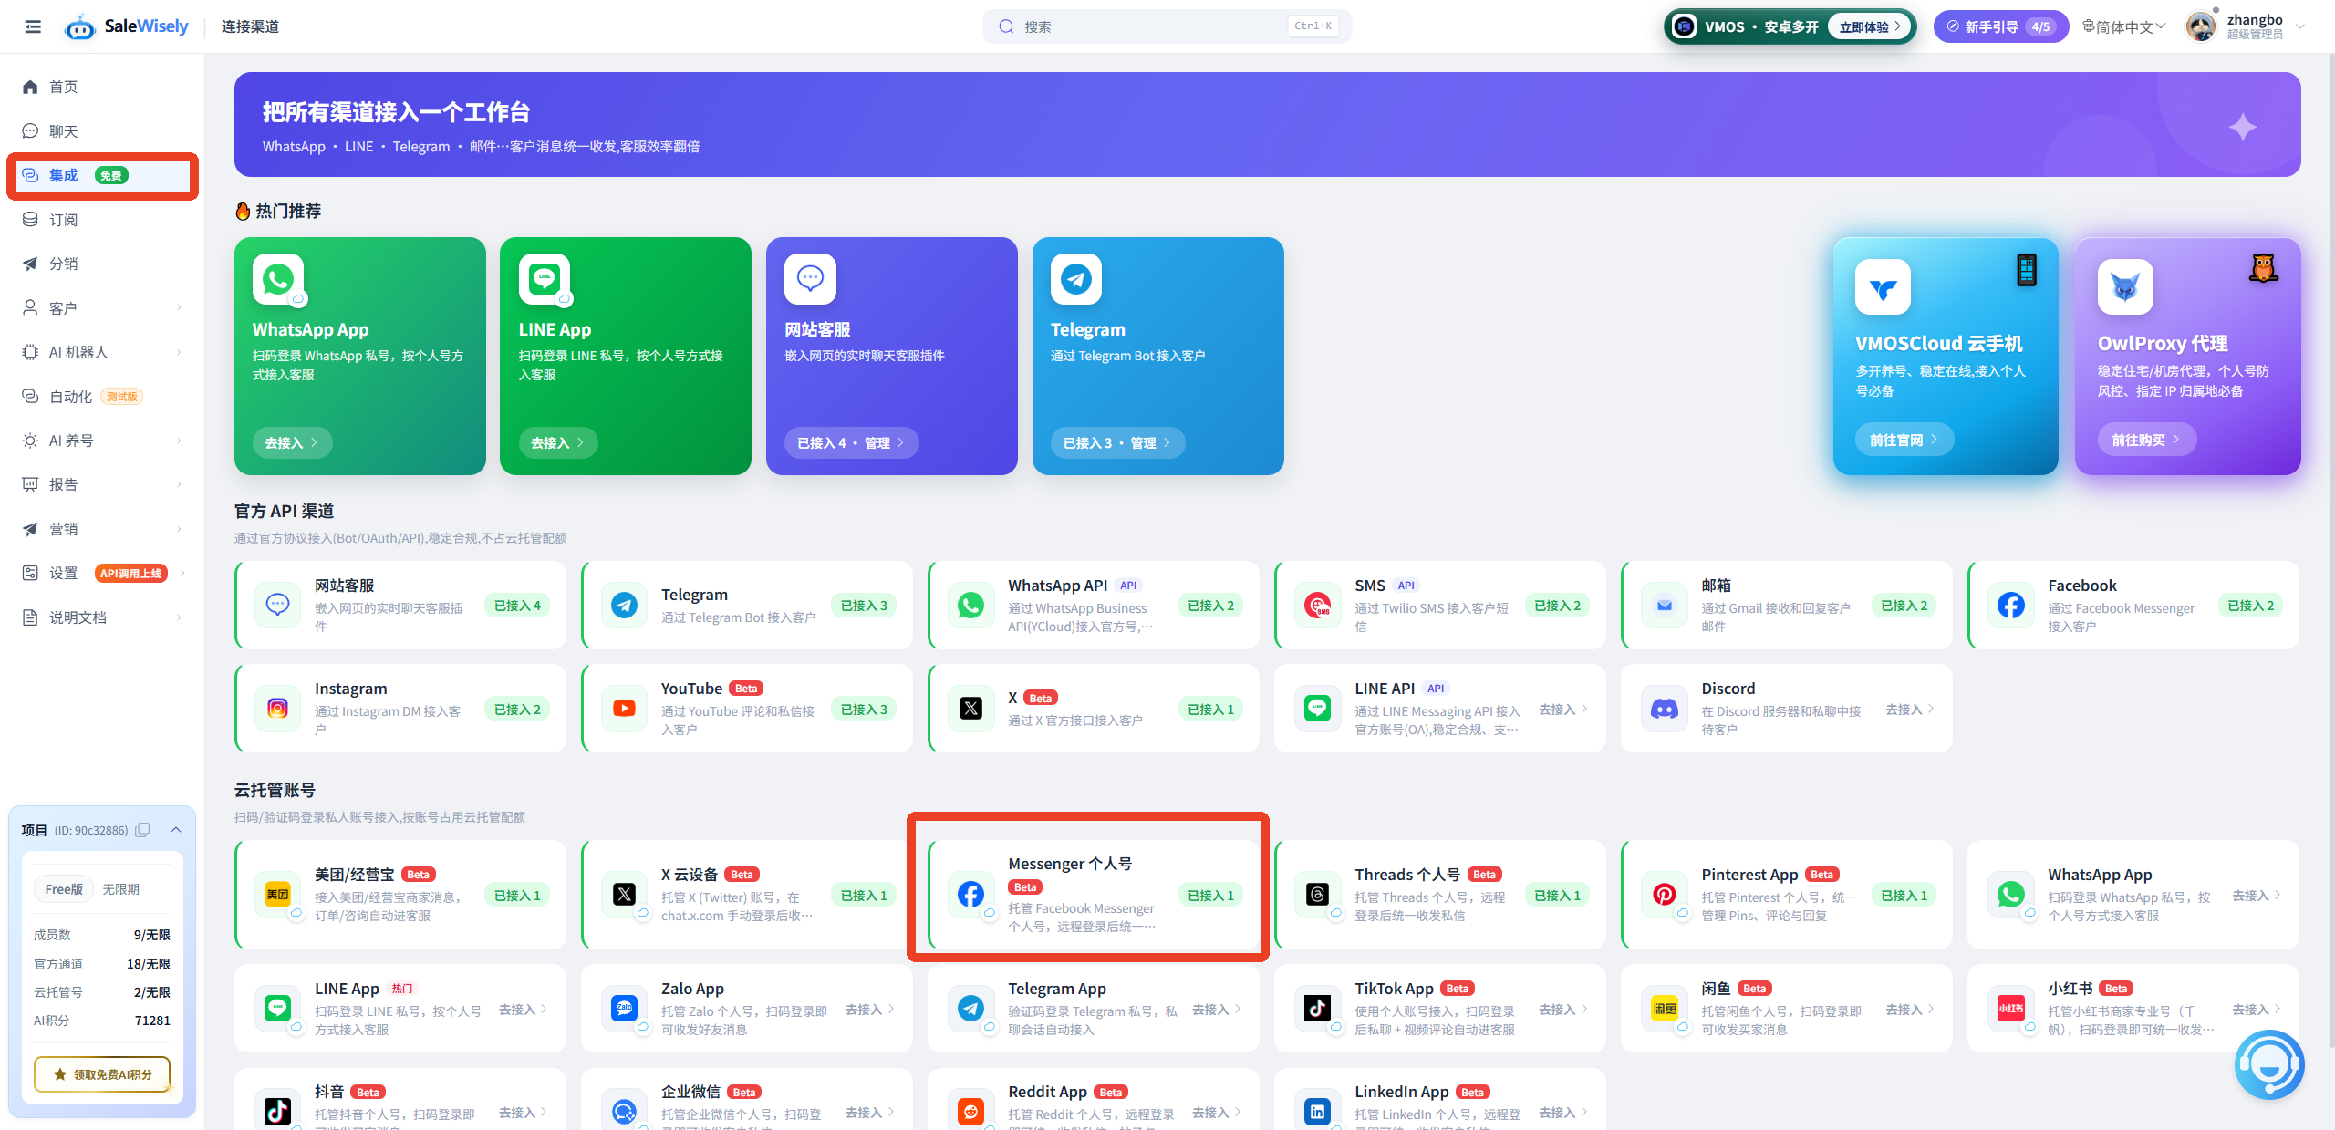
Task: Open the 新手引导 4/5 progress pill
Action: (2001, 26)
